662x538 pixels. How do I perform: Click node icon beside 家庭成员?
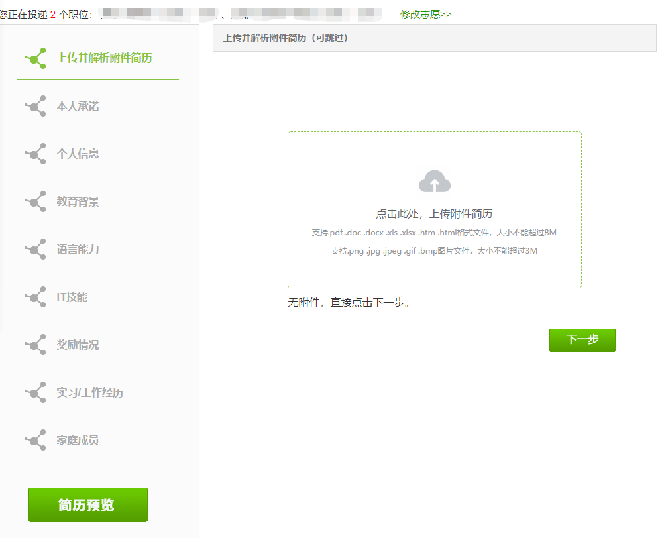(x=36, y=440)
